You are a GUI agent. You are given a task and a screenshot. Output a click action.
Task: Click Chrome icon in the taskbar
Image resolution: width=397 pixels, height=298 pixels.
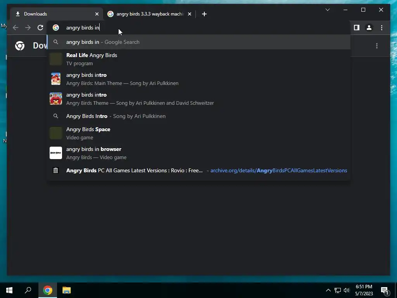point(48,290)
